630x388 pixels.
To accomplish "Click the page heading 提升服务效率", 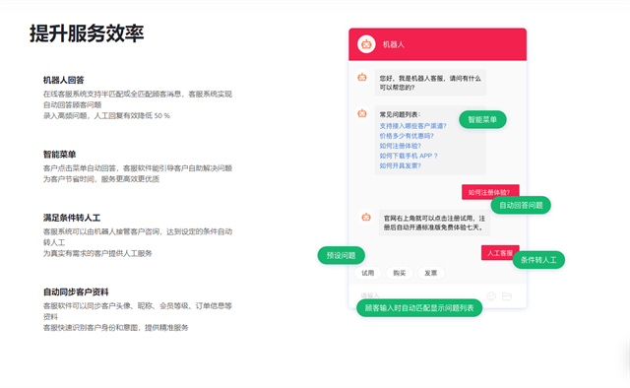I will (x=87, y=32).
